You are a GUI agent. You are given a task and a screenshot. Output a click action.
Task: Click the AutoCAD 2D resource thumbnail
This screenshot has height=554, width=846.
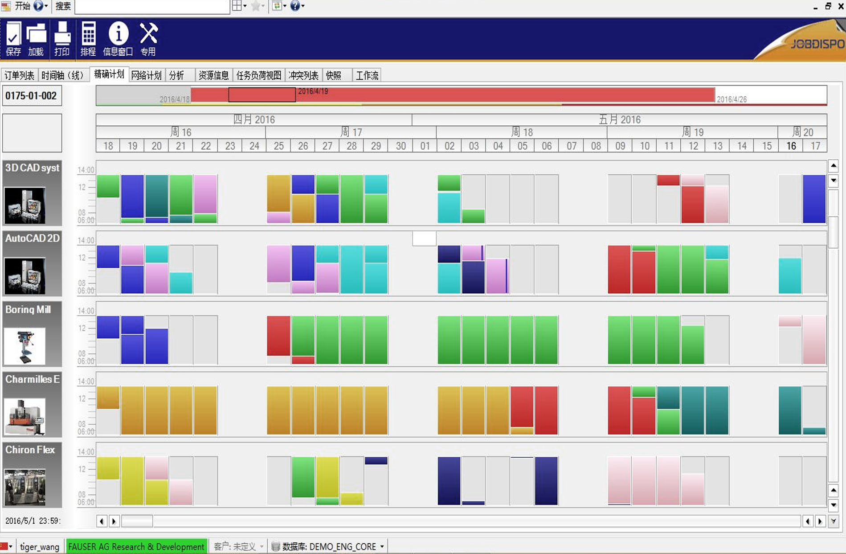[25, 276]
